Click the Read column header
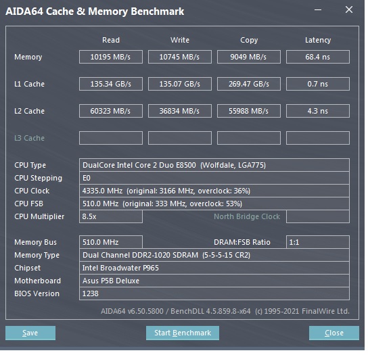Image resolution: width=368 pixels, height=355 pixels. [x=111, y=40]
